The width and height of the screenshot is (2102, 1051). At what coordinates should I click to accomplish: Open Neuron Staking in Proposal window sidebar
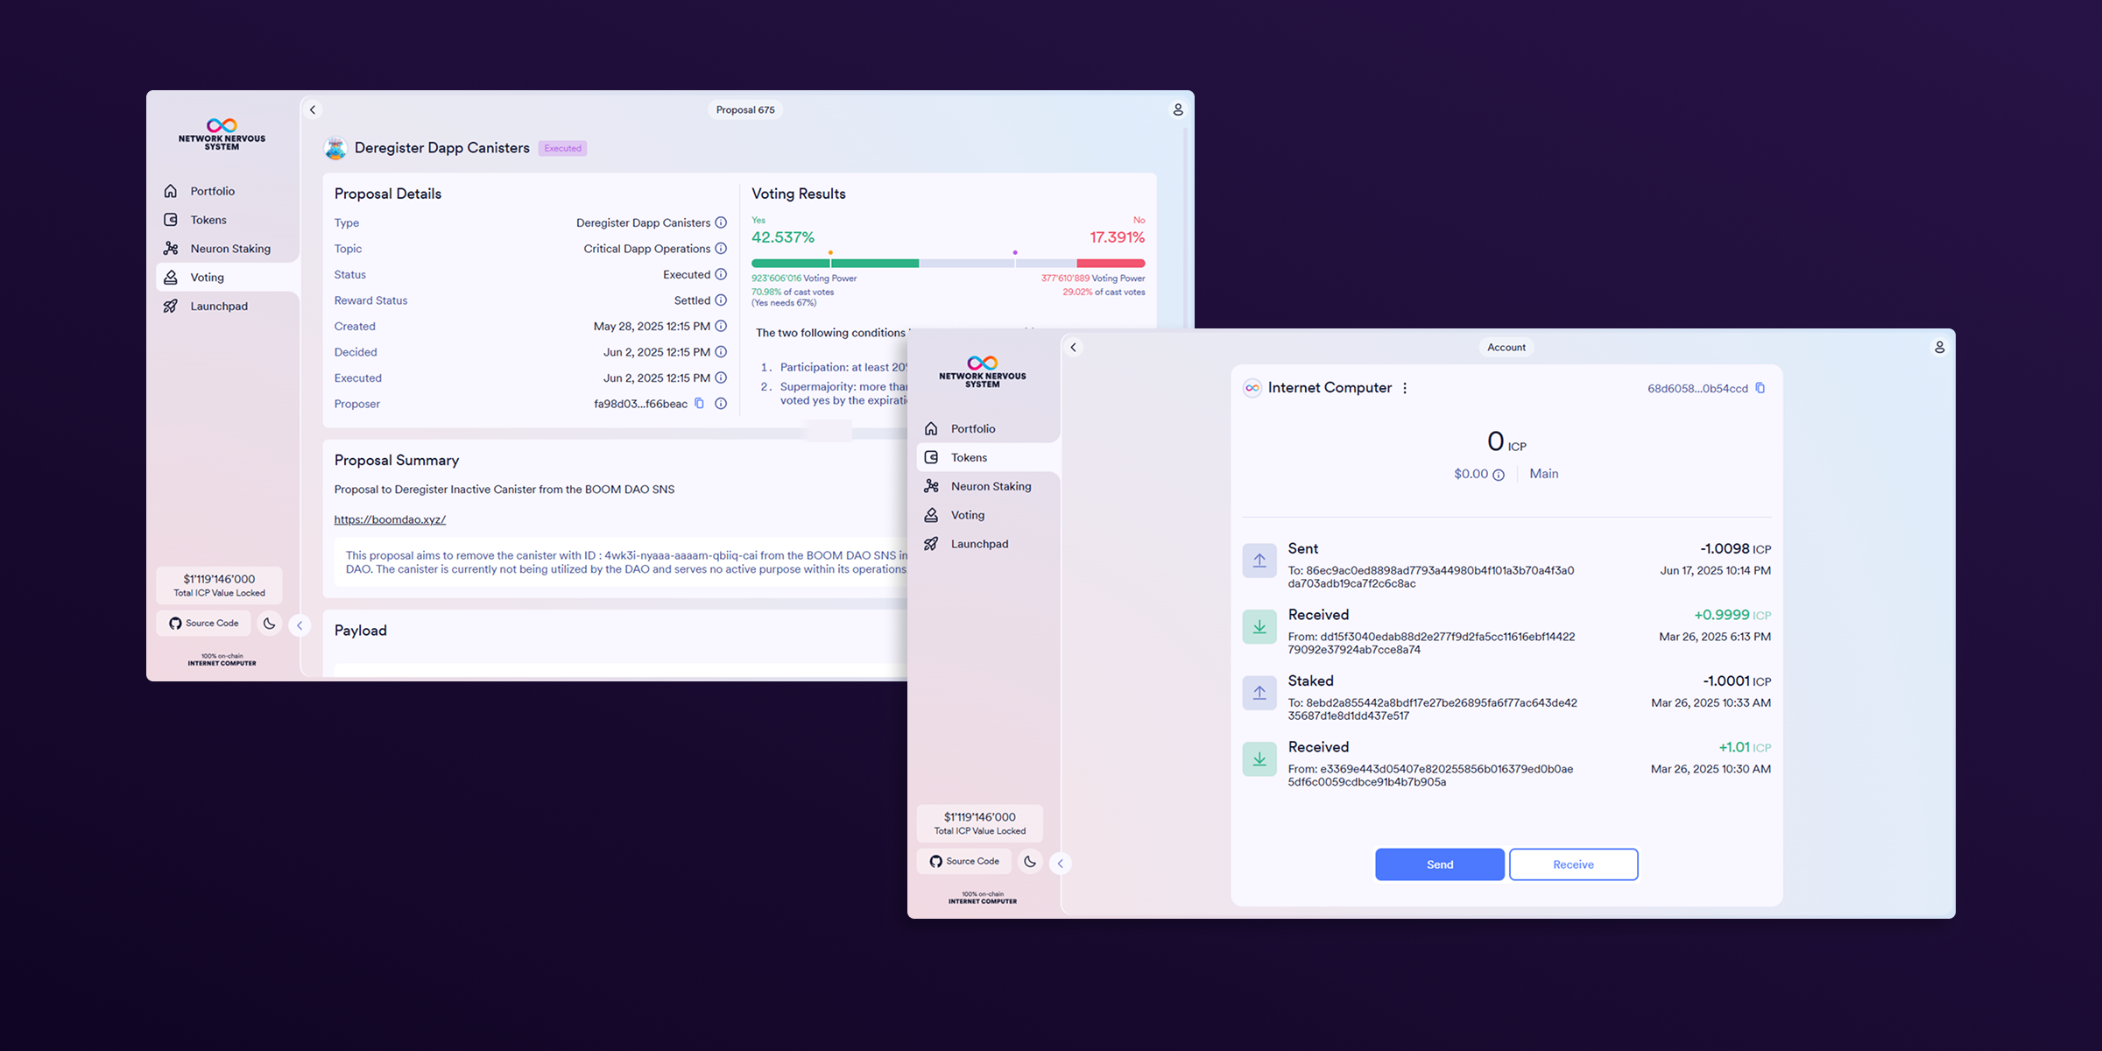[229, 249]
